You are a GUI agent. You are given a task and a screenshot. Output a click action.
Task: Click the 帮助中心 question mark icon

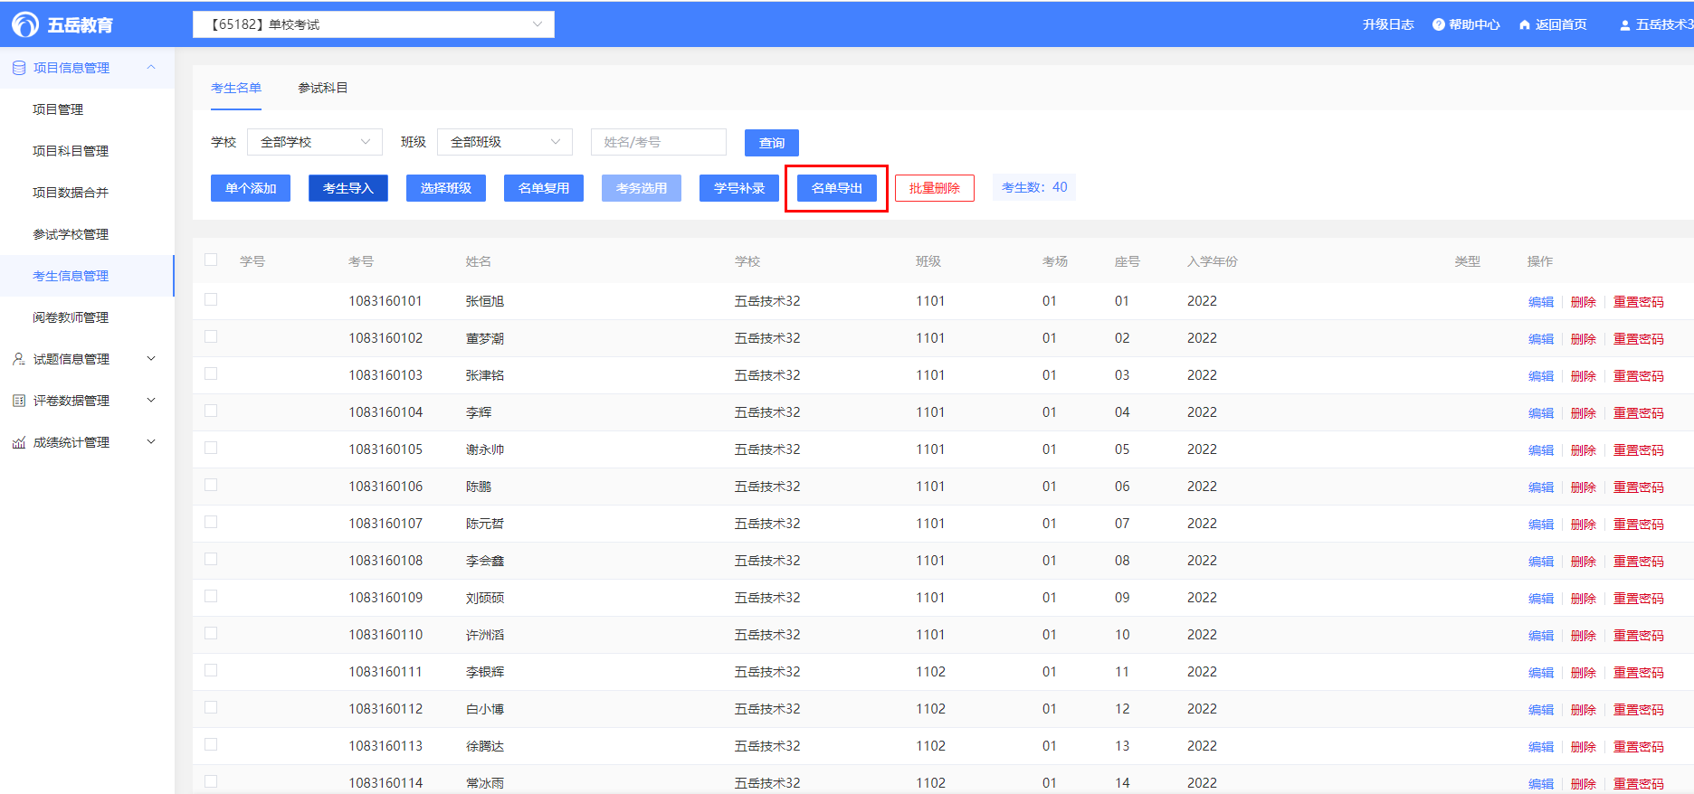click(1438, 24)
